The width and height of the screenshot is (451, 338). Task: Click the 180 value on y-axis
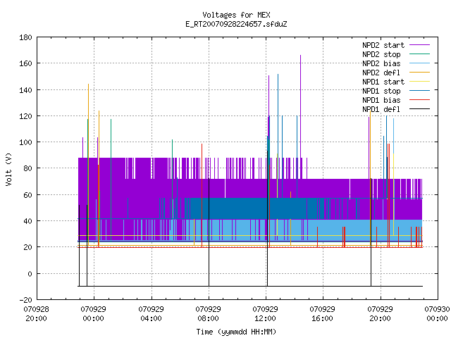(26, 37)
